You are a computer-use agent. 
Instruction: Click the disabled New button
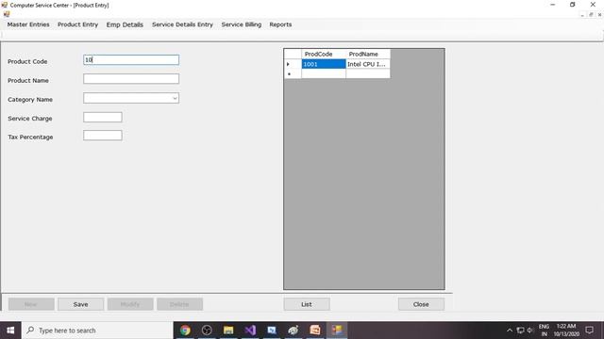(x=31, y=304)
